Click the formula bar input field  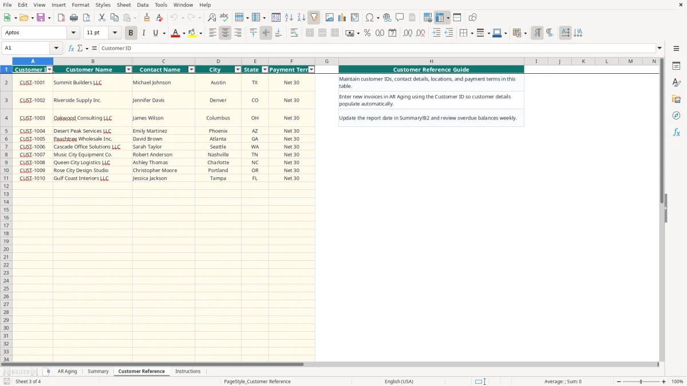pos(377,49)
